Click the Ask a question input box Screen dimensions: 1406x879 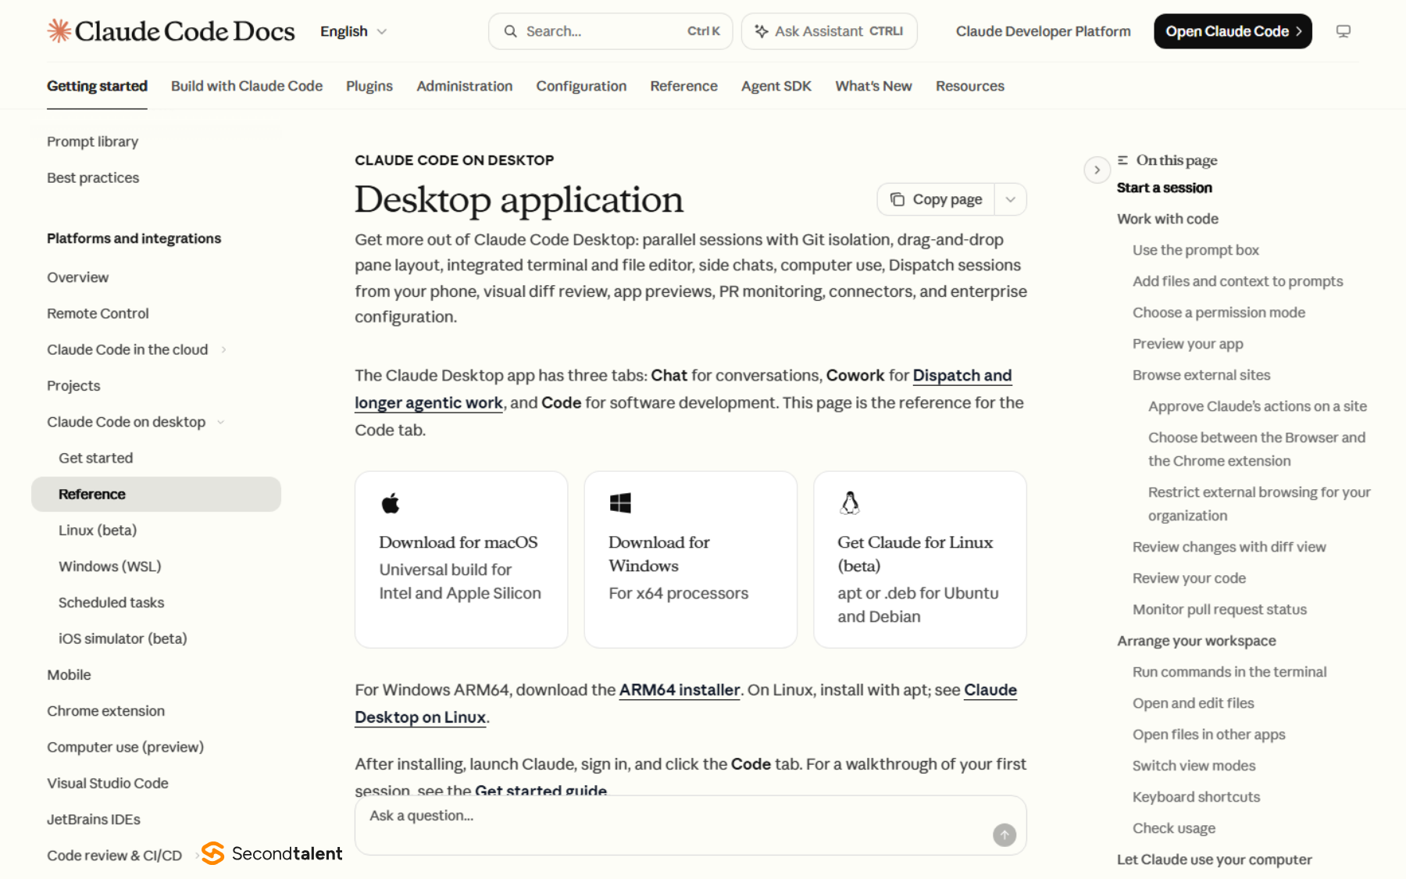[x=691, y=825]
